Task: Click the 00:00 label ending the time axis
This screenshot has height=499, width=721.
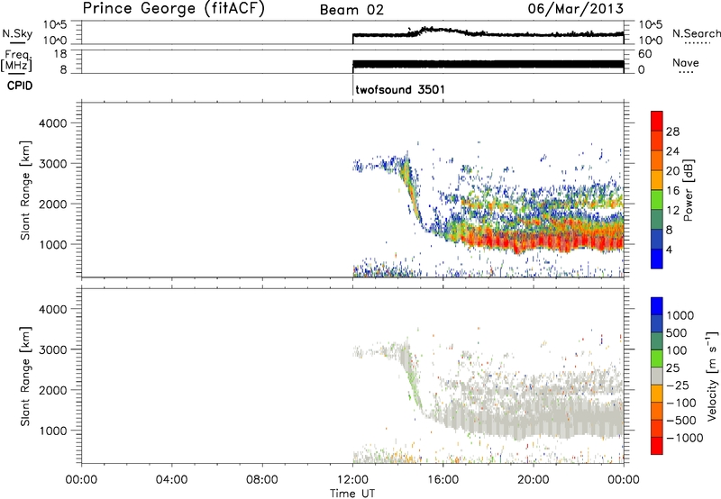Action: (623, 480)
